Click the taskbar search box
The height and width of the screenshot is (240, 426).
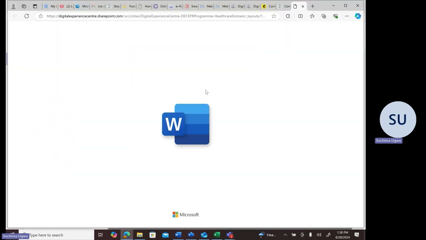(57, 235)
